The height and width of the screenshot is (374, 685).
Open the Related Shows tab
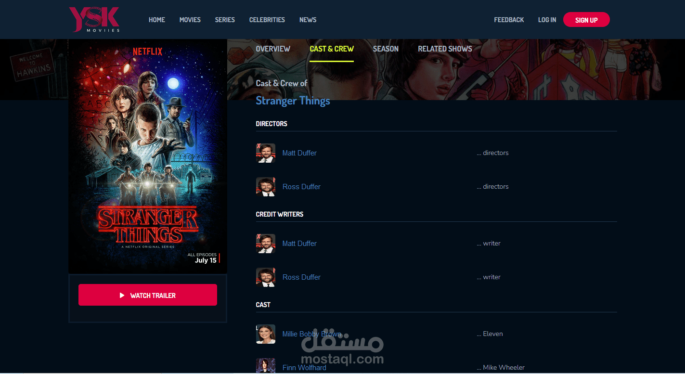[445, 49]
